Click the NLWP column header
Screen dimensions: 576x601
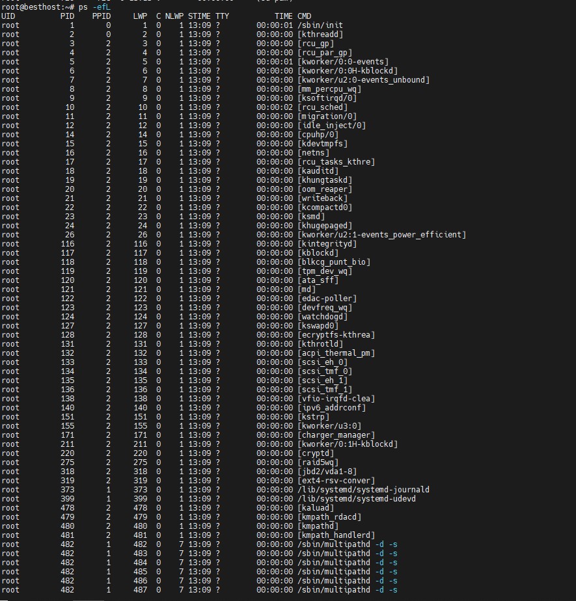point(174,16)
